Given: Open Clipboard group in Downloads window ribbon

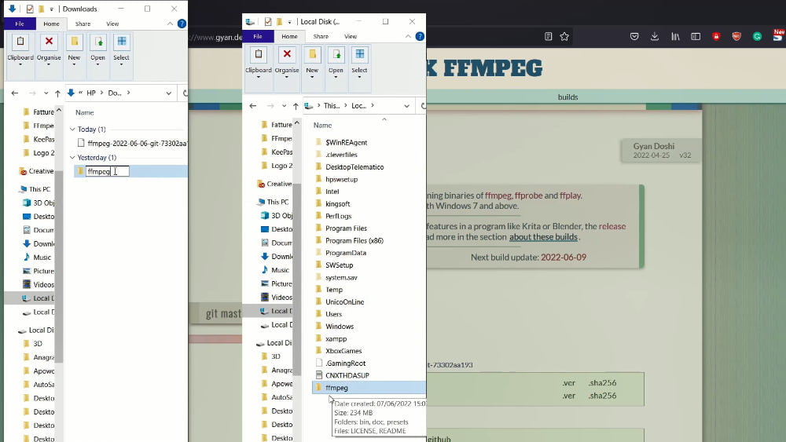Looking at the screenshot, I should coord(20,50).
